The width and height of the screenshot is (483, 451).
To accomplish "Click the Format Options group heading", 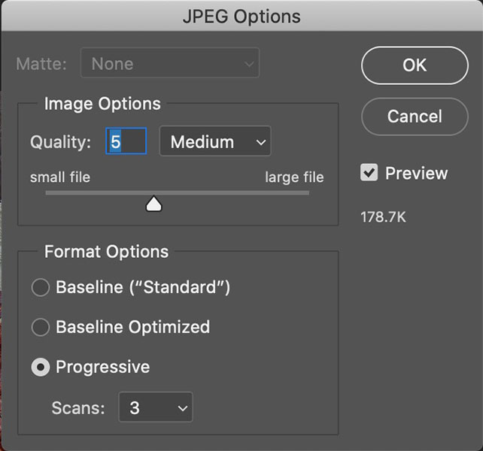I will click(106, 252).
